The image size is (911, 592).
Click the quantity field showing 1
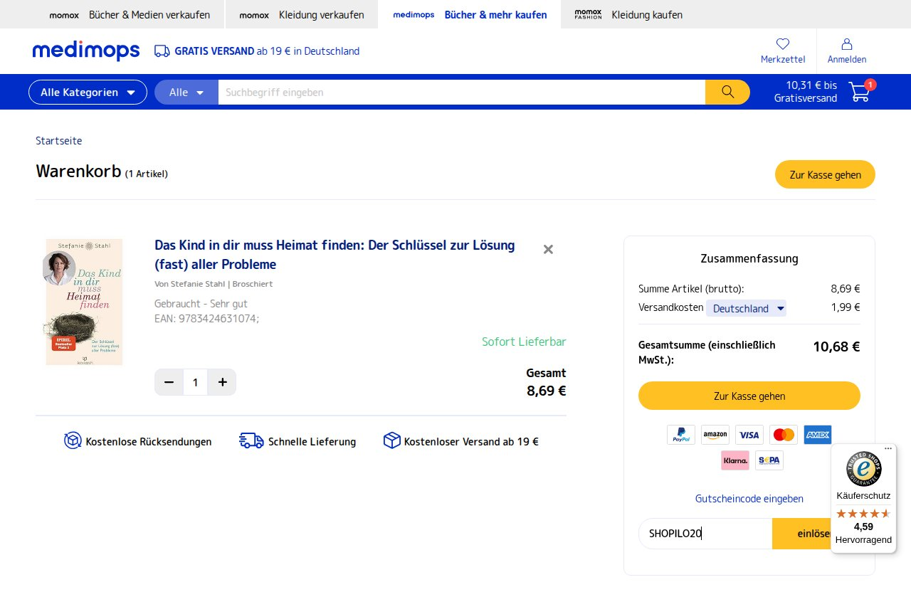tap(195, 382)
